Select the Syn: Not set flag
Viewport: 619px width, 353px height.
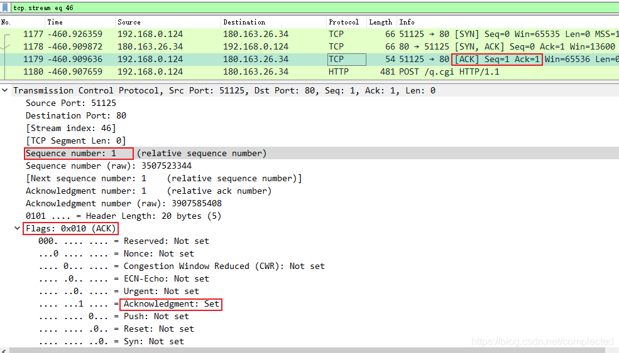tap(111, 342)
